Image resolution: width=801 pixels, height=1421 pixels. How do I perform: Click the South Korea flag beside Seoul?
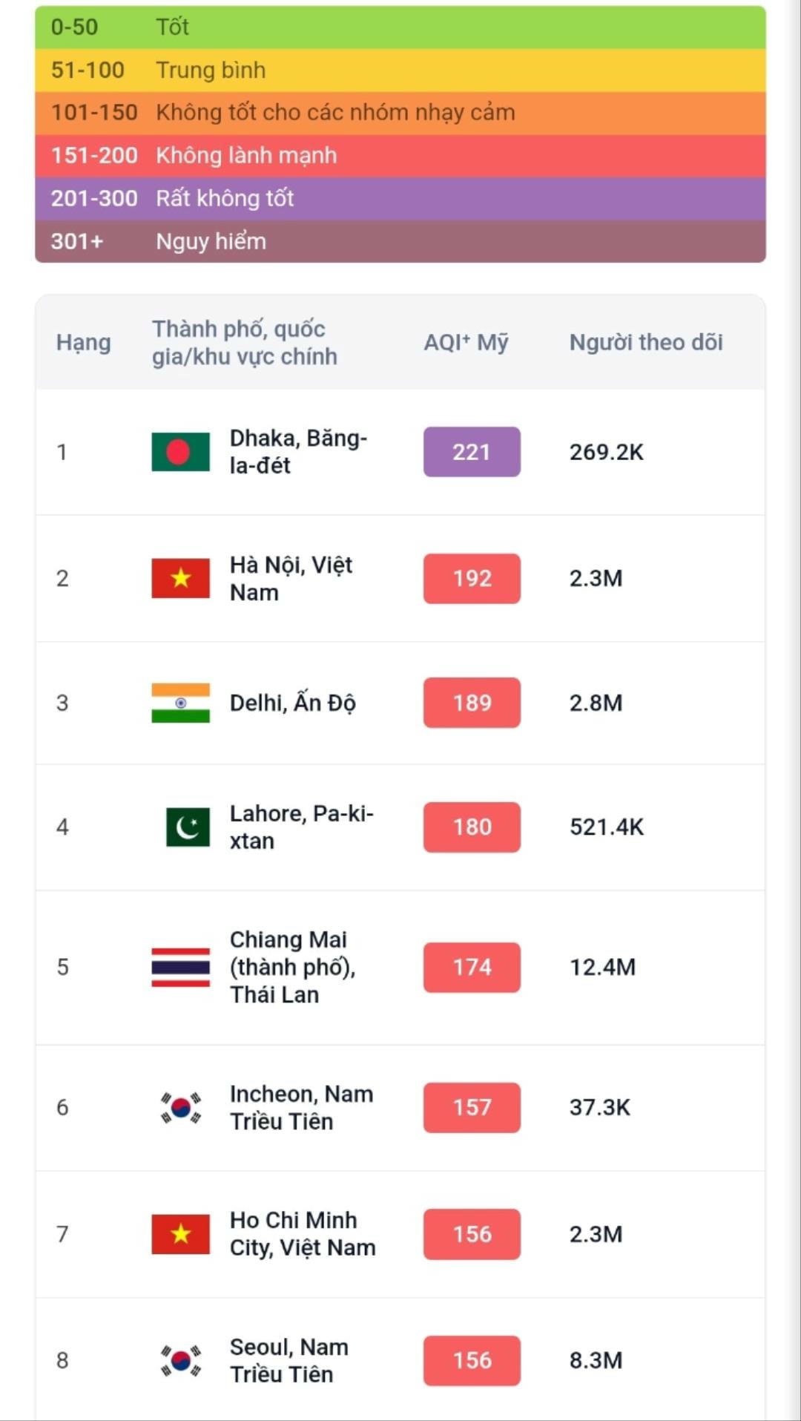pos(180,1360)
